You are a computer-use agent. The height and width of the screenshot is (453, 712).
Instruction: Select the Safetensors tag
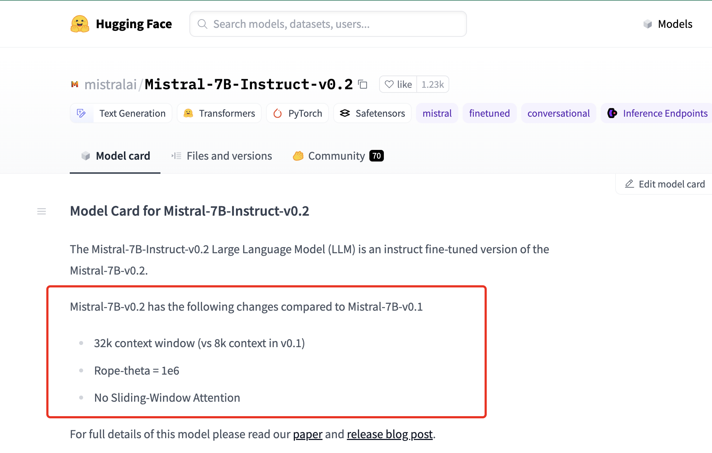372,113
